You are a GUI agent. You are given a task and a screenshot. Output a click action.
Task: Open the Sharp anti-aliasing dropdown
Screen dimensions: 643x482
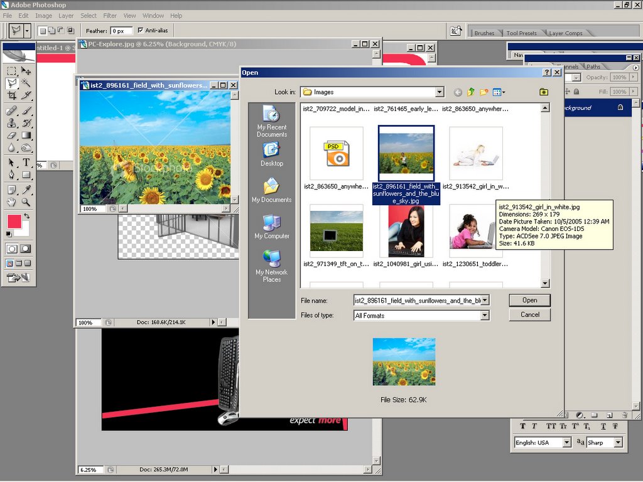(x=618, y=442)
